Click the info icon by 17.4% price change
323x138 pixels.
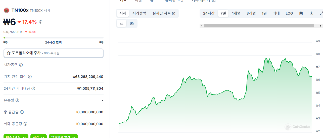40,22
